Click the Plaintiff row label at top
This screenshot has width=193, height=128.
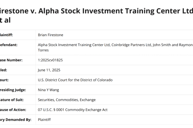click(6, 35)
